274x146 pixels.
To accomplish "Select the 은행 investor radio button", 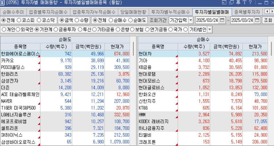I will coord(118,30).
